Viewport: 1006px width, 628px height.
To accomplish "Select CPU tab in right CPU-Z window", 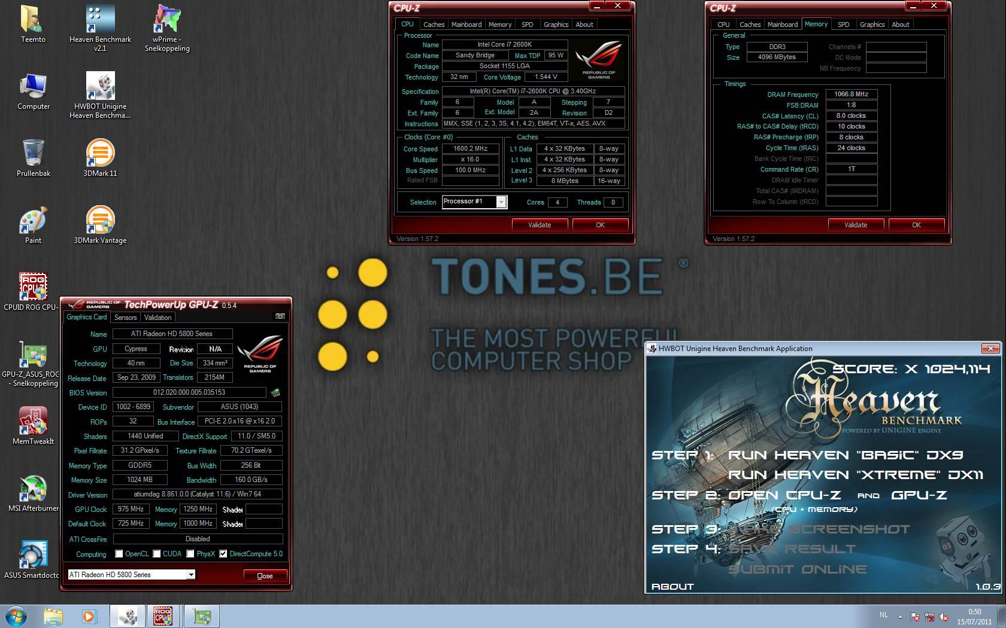I will [x=723, y=25].
